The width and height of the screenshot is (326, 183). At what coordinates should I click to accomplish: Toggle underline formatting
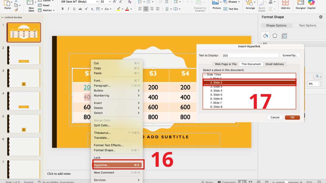coord(74,9)
